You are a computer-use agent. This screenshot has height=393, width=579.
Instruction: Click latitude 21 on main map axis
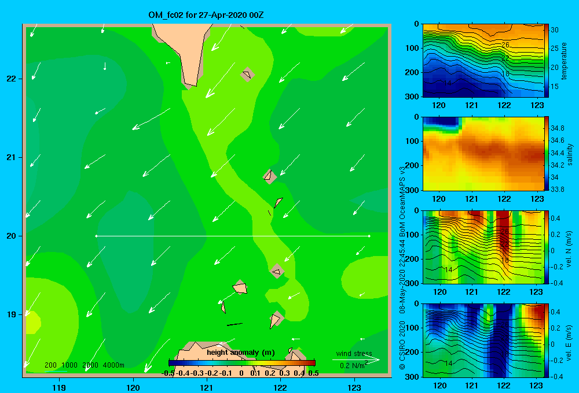click(10, 157)
